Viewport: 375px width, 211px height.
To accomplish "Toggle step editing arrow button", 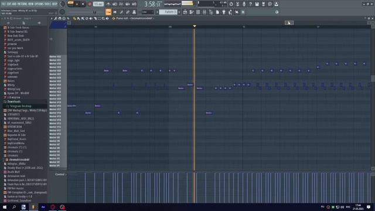I will [x=115, y=12].
